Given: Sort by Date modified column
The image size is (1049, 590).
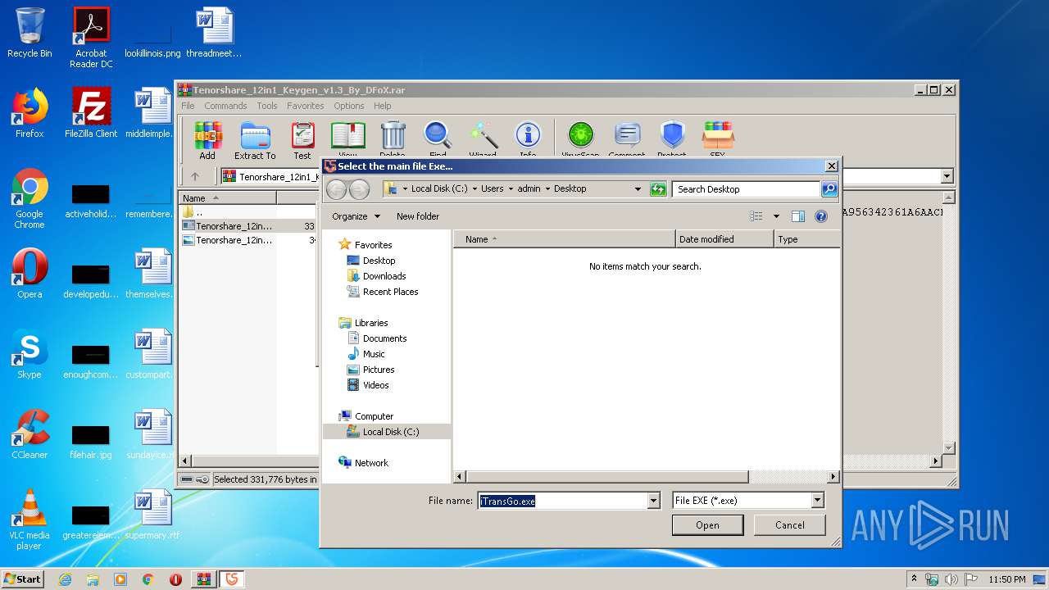Looking at the screenshot, I should (724, 239).
